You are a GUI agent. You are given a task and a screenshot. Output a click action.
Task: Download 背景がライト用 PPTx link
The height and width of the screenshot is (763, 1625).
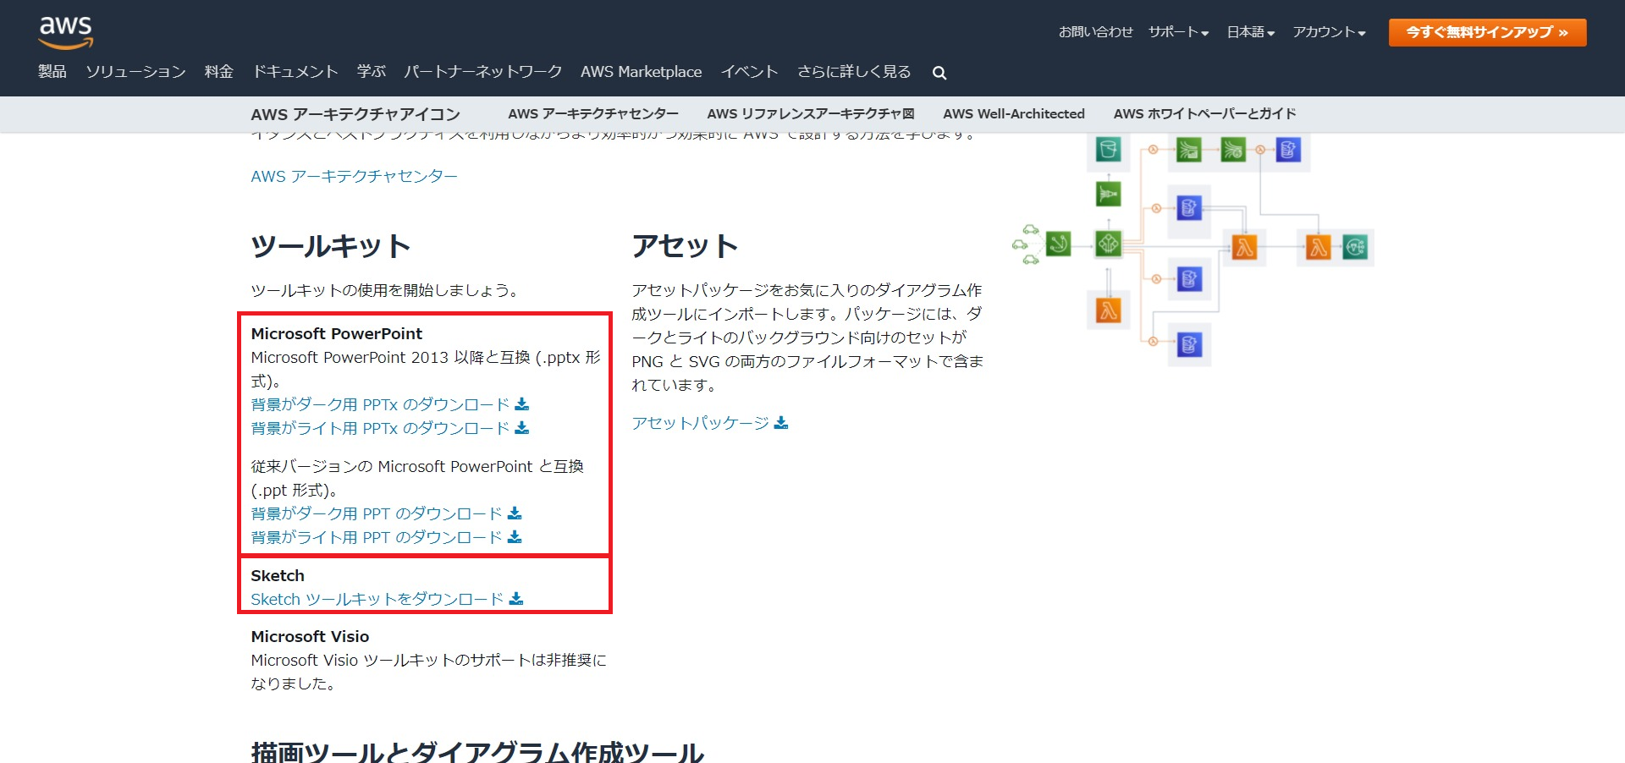pyautogui.click(x=380, y=428)
